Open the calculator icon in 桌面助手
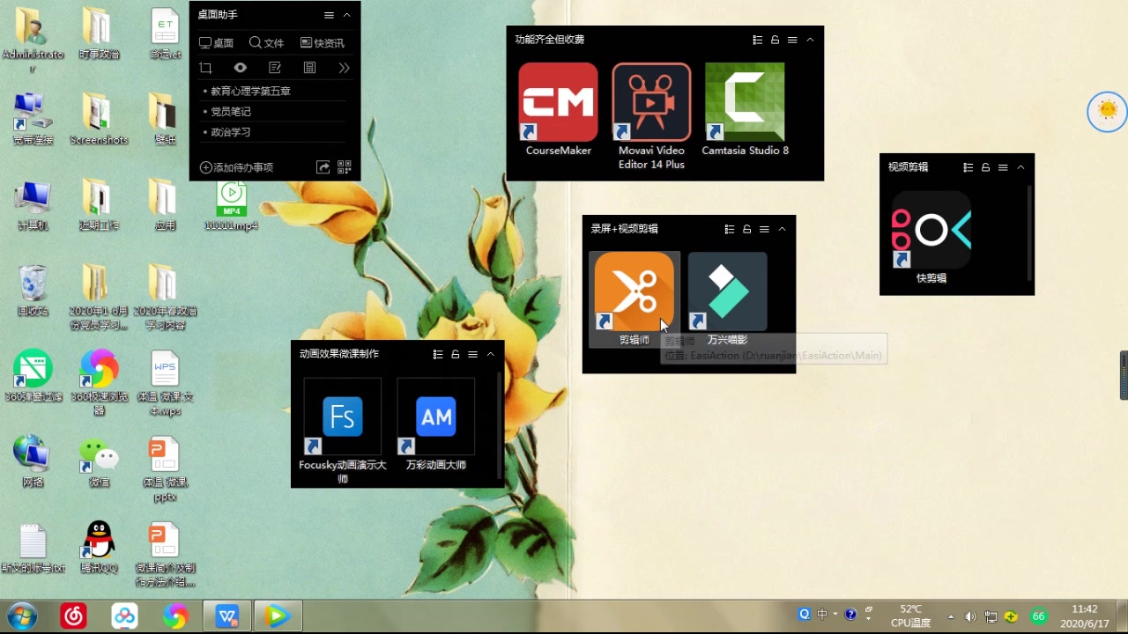The width and height of the screenshot is (1128, 634). (x=309, y=68)
